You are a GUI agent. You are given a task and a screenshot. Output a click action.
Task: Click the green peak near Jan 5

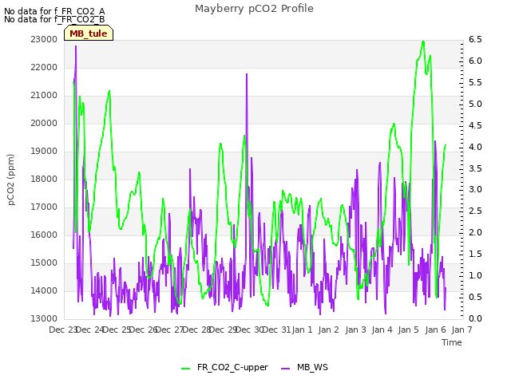point(423,41)
